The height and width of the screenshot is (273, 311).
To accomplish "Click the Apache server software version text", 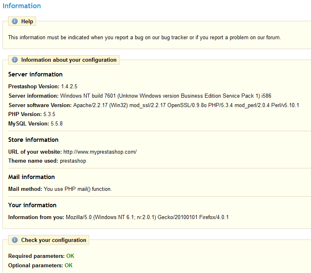I will click(x=186, y=105).
